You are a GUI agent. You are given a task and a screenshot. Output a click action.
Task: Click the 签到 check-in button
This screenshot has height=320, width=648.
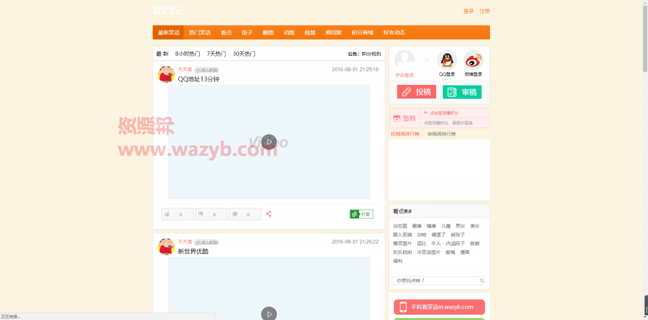[404, 119]
